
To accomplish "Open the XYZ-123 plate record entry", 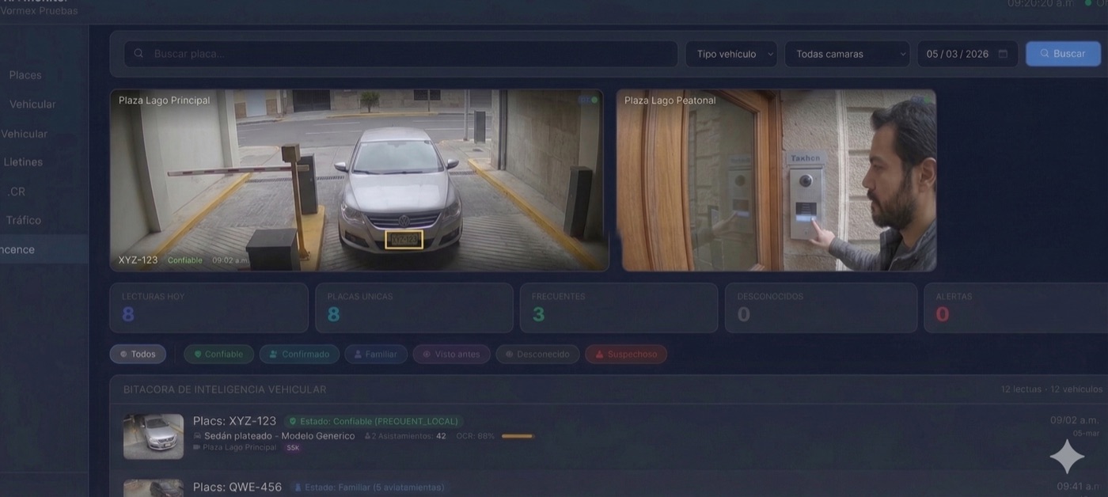I will point(234,420).
